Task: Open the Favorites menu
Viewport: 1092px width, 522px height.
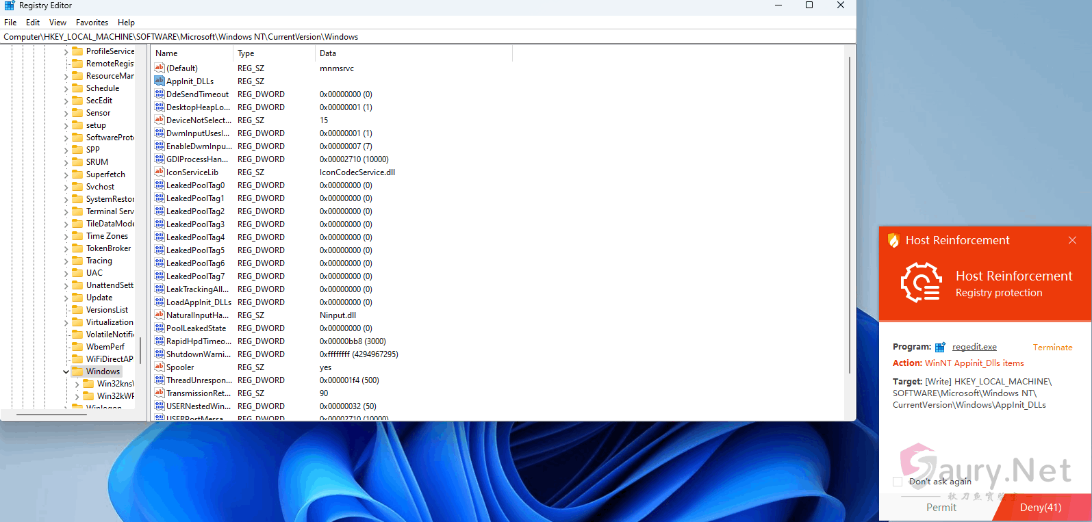Action: tap(92, 23)
